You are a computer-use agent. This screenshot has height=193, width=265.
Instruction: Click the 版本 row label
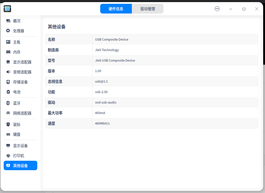(51, 71)
